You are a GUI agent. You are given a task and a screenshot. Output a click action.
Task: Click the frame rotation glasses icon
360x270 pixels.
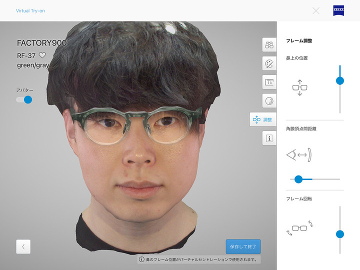point(299,228)
